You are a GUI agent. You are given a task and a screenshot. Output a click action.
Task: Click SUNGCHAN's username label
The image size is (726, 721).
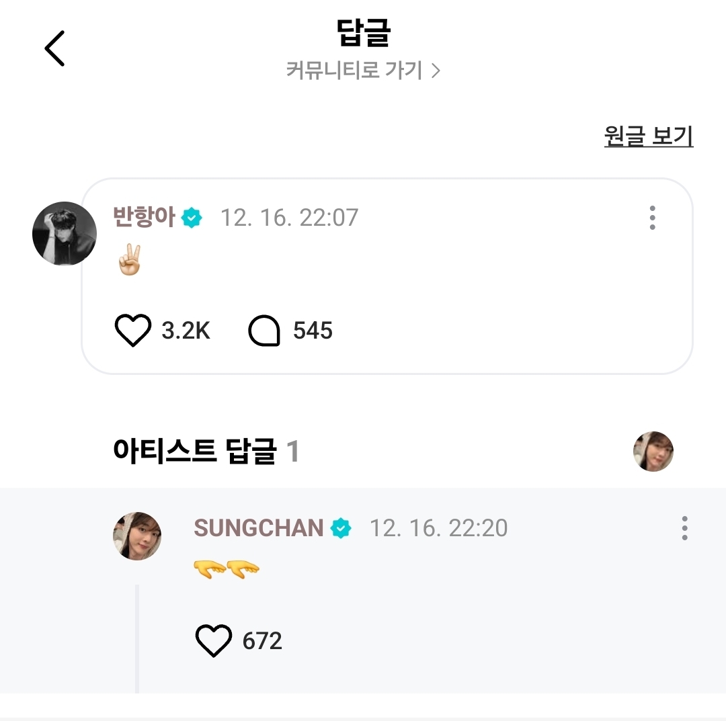pyautogui.click(x=259, y=528)
